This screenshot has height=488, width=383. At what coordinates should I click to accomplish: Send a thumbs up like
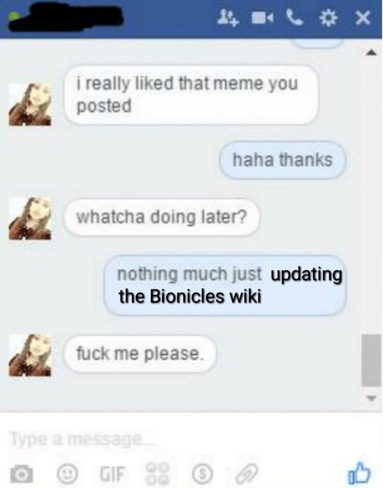(359, 473)
